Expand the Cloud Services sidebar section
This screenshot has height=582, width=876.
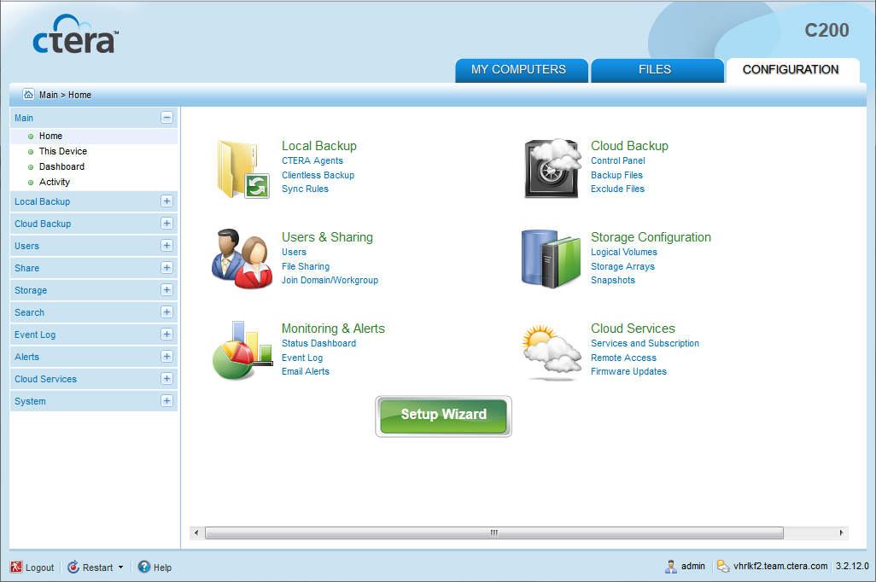click(x=166, y=379)
